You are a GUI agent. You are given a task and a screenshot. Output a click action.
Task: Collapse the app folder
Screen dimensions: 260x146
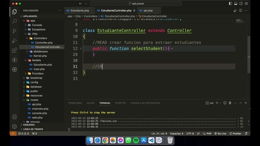(x=24, y=21)
